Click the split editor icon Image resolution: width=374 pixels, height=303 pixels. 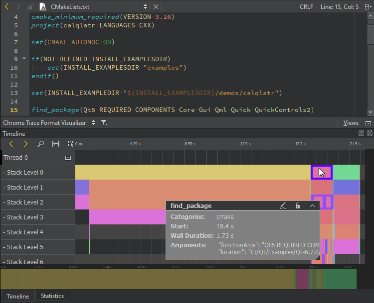click(x=369, y=6)
